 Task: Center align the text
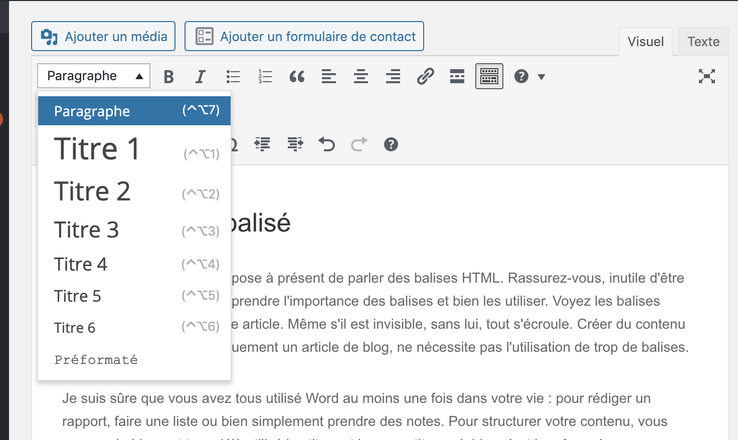[x=361, y=77]
